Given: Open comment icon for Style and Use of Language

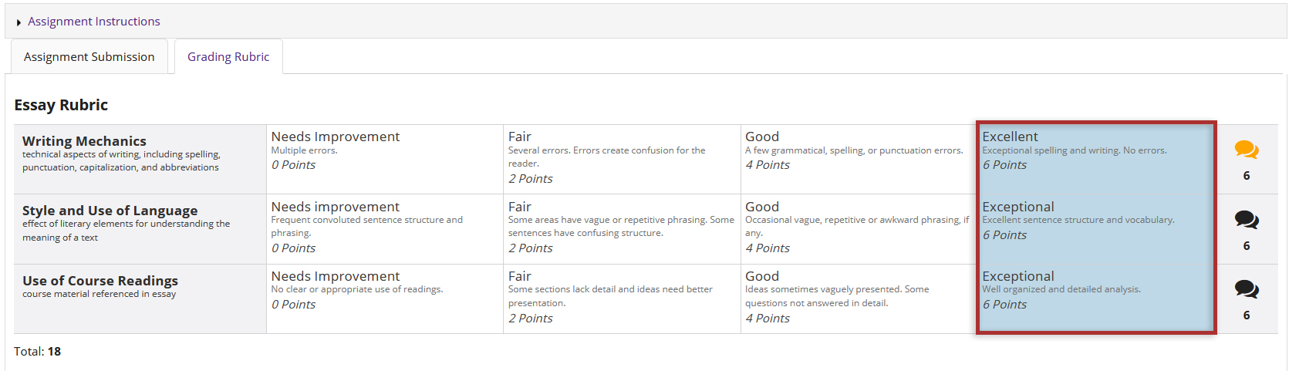Looking at the screenshot, I should click(x=1246, y=220).
